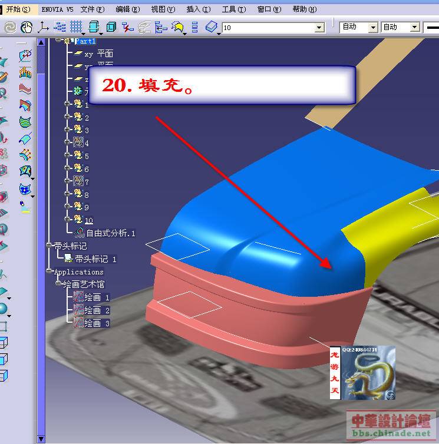The image size is (439, 444).
Task: Click the grid icon in top toolbar
Action: pos(76,27)
